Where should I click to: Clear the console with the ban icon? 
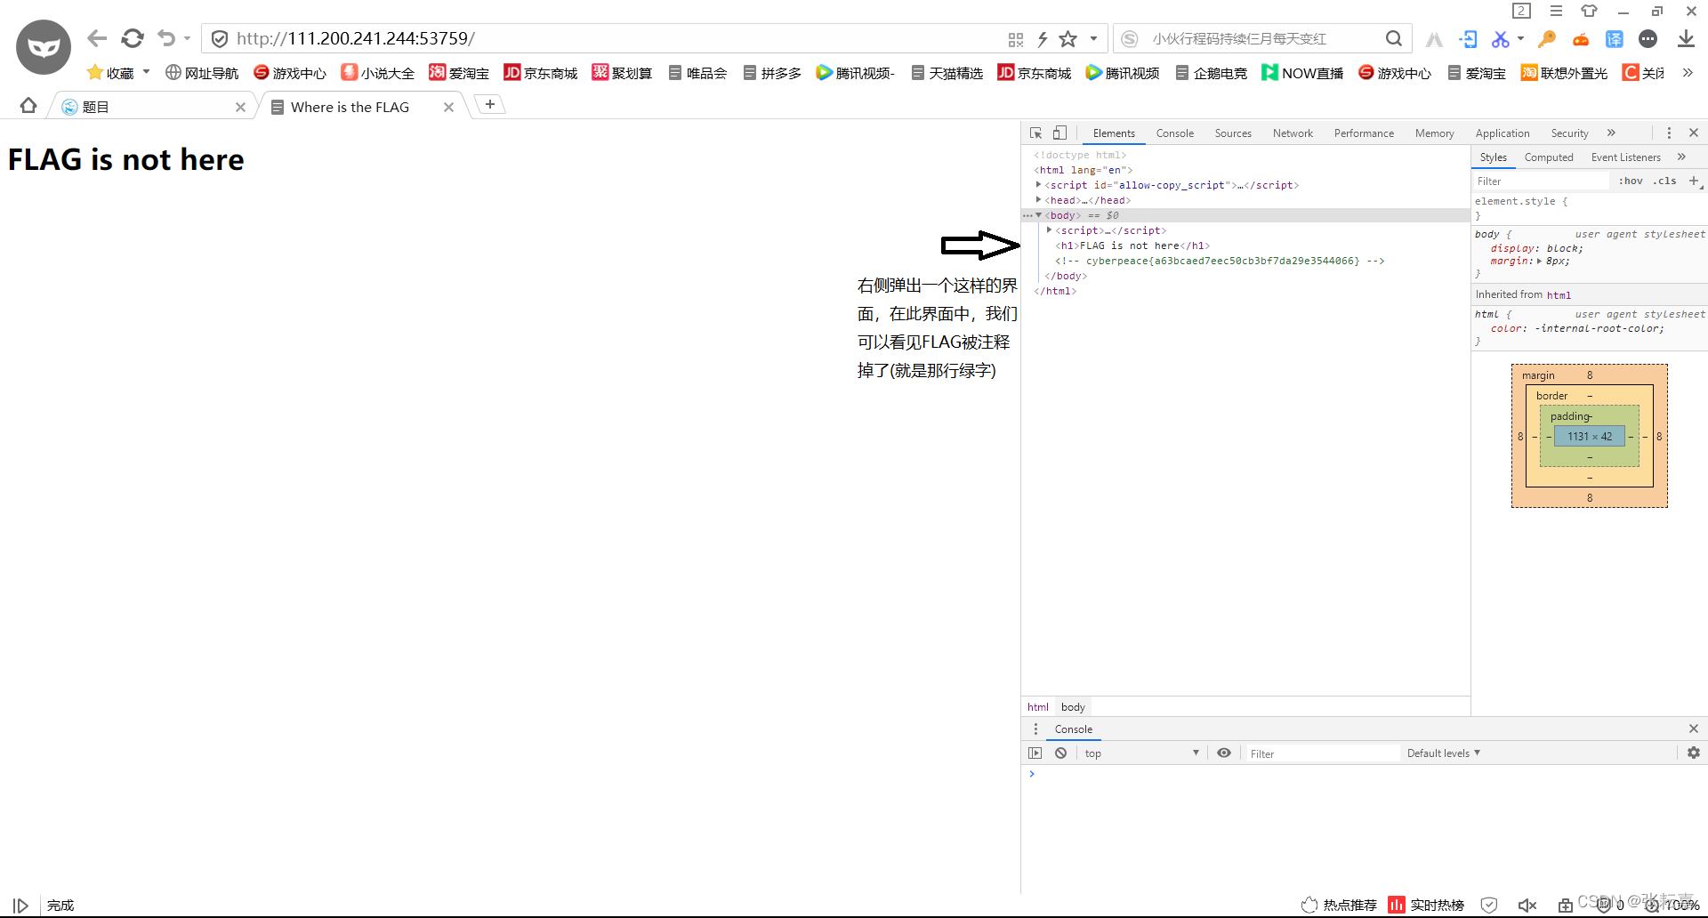coord(1060,753)
